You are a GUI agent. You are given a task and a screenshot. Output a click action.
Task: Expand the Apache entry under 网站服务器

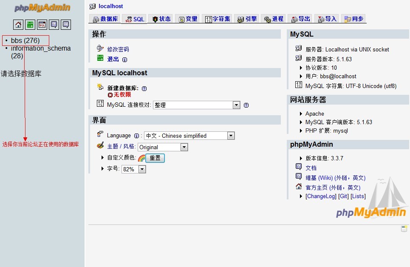[x=301, y=114]
